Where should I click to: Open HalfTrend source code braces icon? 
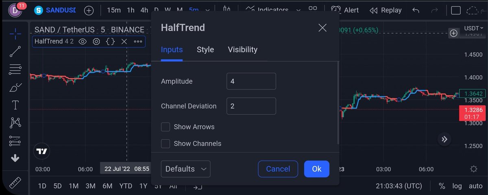(x=110, y=41)
